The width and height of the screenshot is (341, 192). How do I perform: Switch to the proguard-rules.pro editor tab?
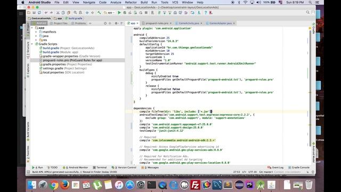157,23
